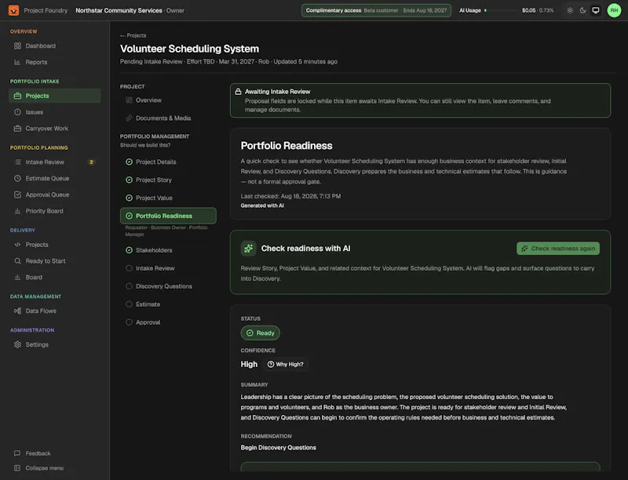Click the Approval Queue checkbox icon
Screen dimensions: 628x480
click(17, 195)
